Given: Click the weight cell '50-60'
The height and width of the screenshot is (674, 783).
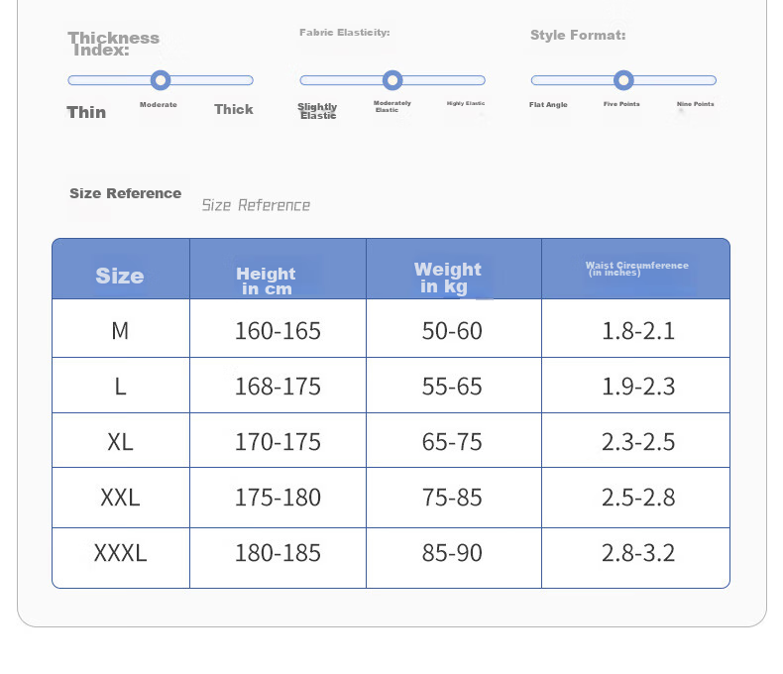Looking at the screenshot, I should 452,330.
